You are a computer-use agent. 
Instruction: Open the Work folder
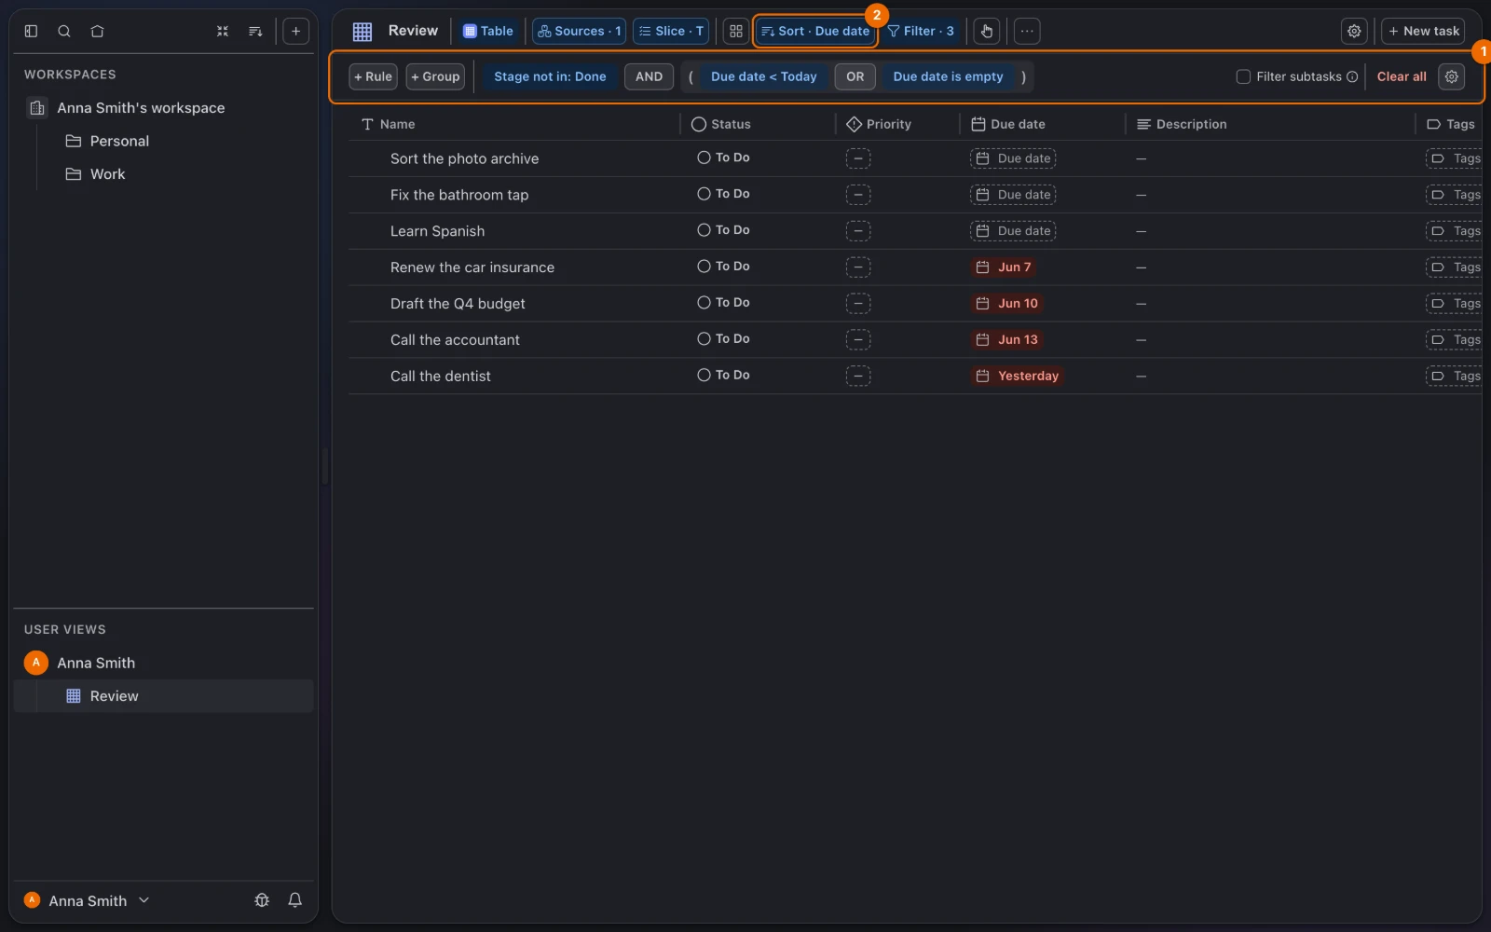tap(107, 174)
